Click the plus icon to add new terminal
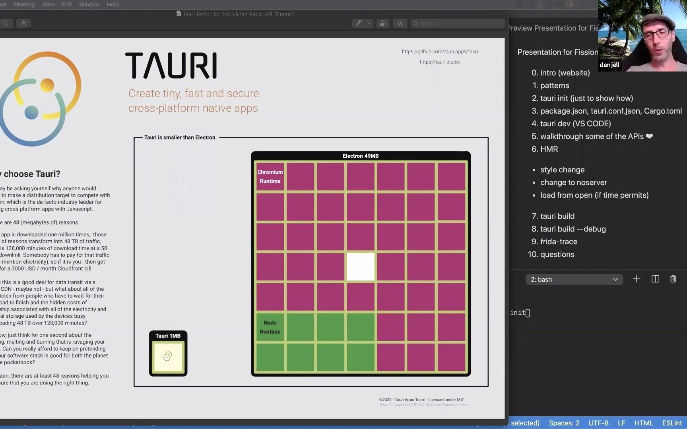 point(637,279)
